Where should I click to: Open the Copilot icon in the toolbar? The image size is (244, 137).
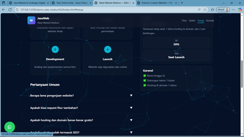click(x=240, y=10)
